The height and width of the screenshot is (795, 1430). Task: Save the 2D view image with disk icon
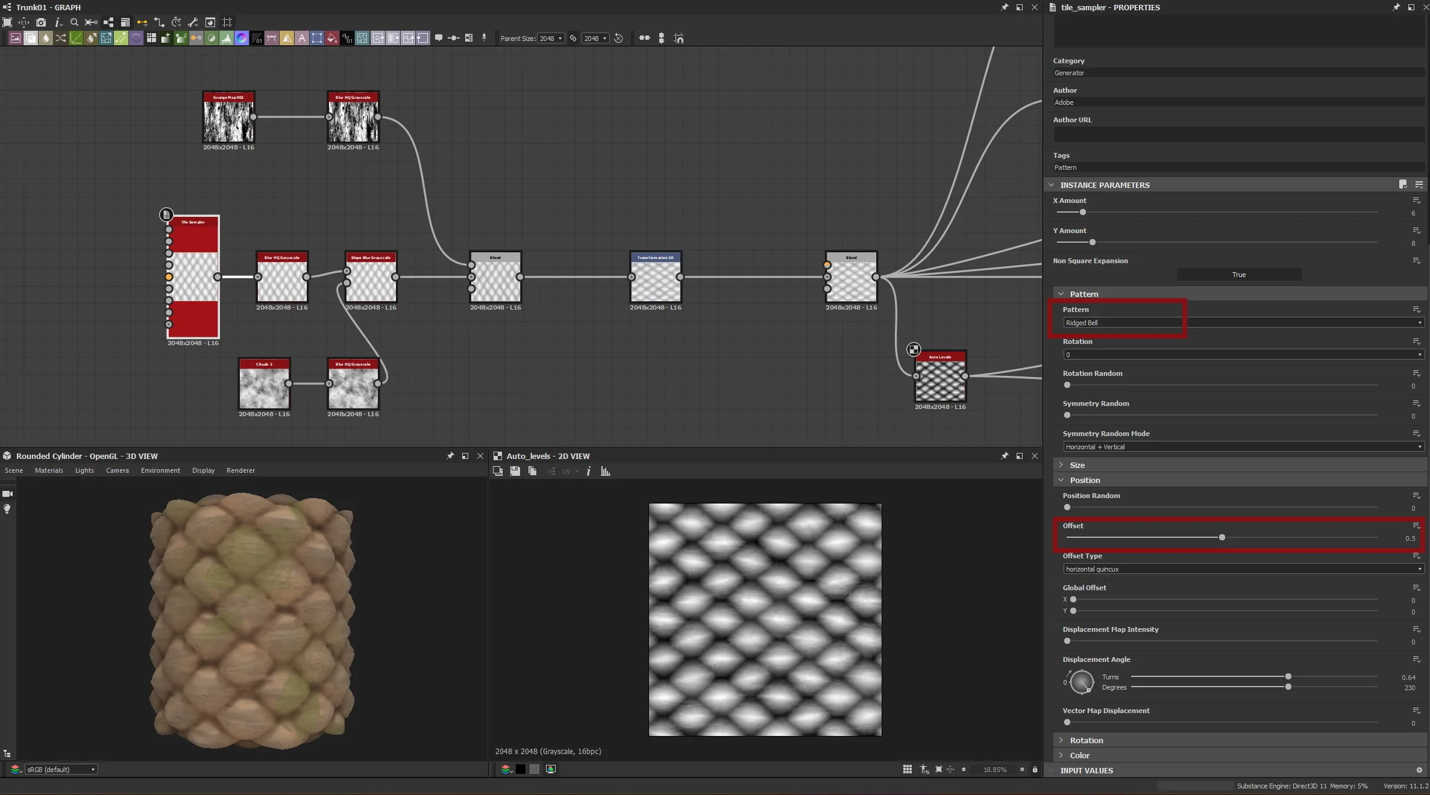pos(515,471)
